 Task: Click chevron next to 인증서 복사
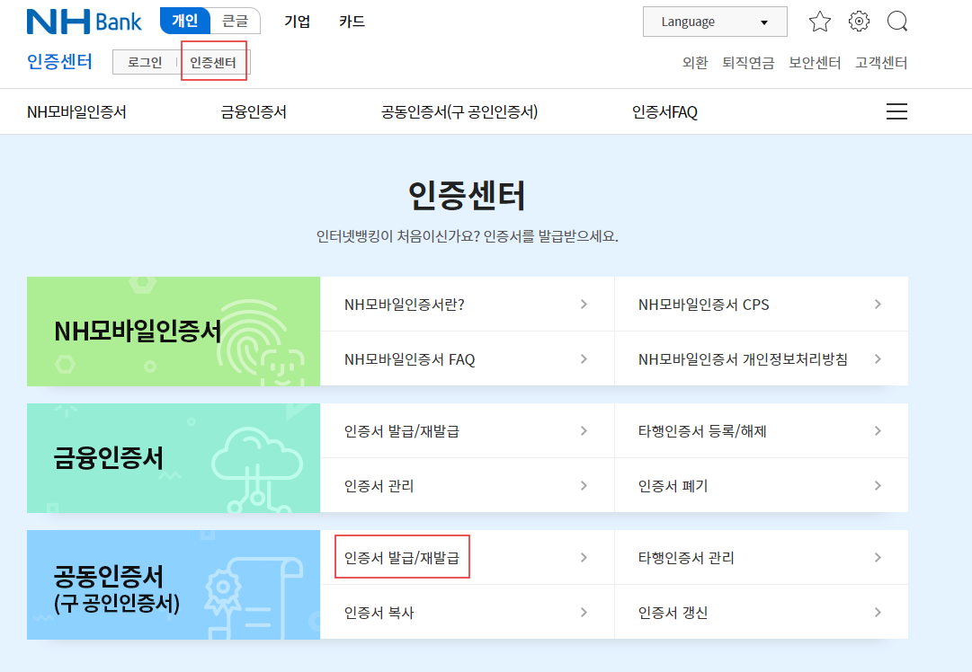tap(584, 612)
